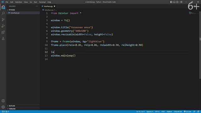Open the Search view in activity bar
The width and height of the screenshot is (201, 113).
coord(3,13)
